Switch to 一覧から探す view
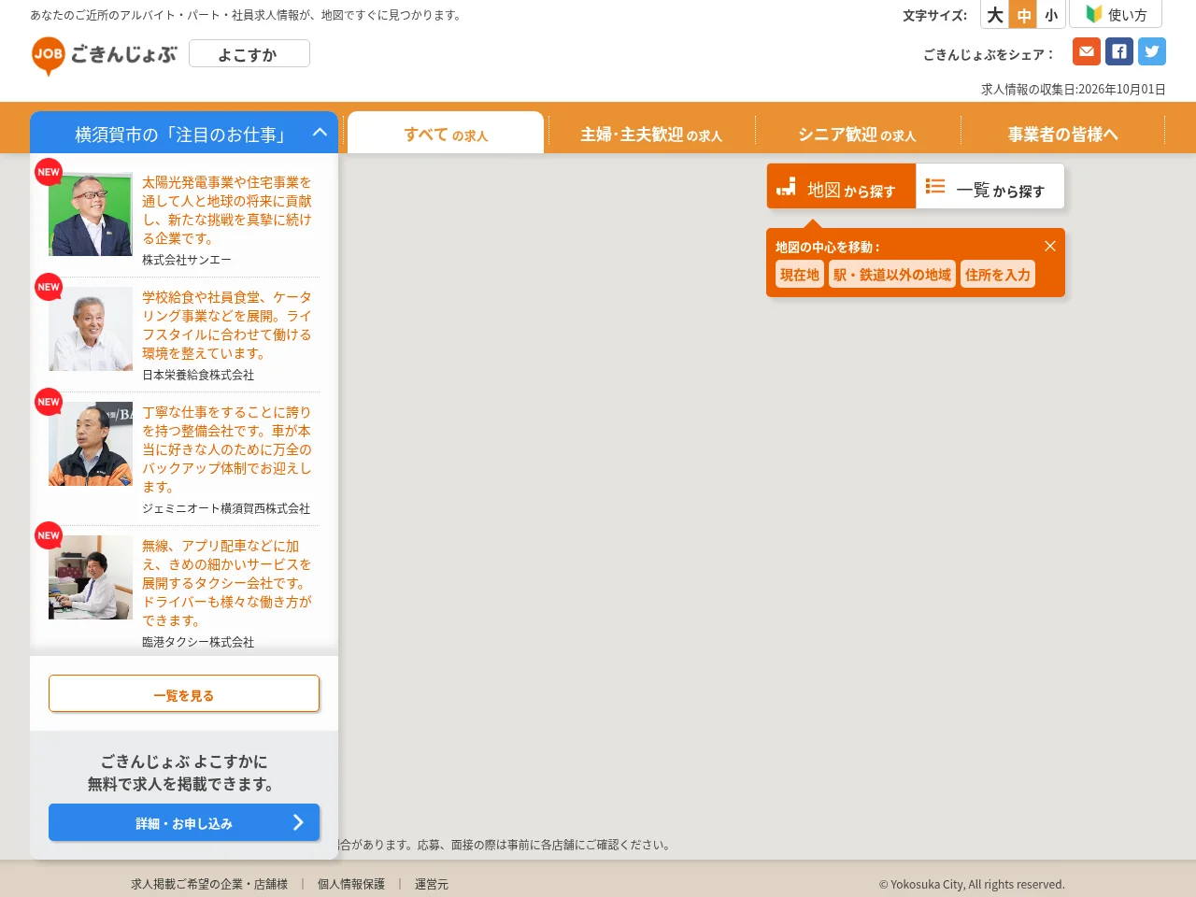This screenshot has width=1196, height=897. pyautogui.click(x=990, y=187)
